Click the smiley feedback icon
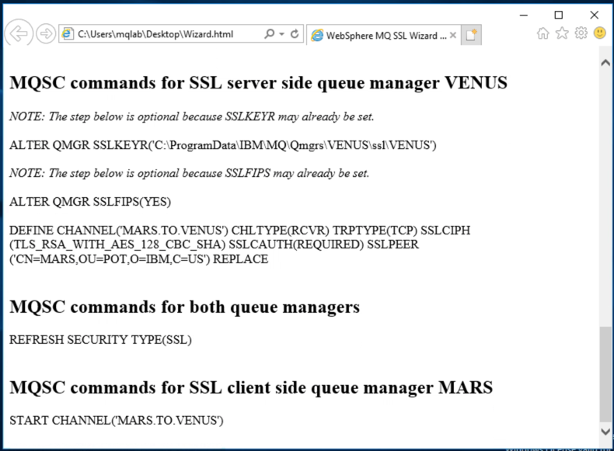Screen dimensions: 614x451 [x=599, y=33]
